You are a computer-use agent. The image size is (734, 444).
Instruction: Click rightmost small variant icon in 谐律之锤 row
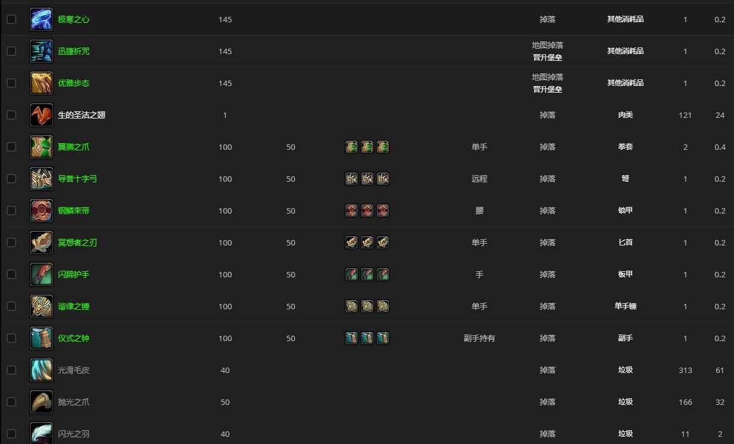point(383,306)
